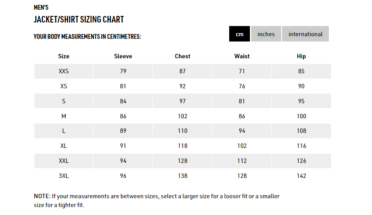Click the XXS sleeve value 79
The image size is (372, 215).
click(x=123, y=71)
